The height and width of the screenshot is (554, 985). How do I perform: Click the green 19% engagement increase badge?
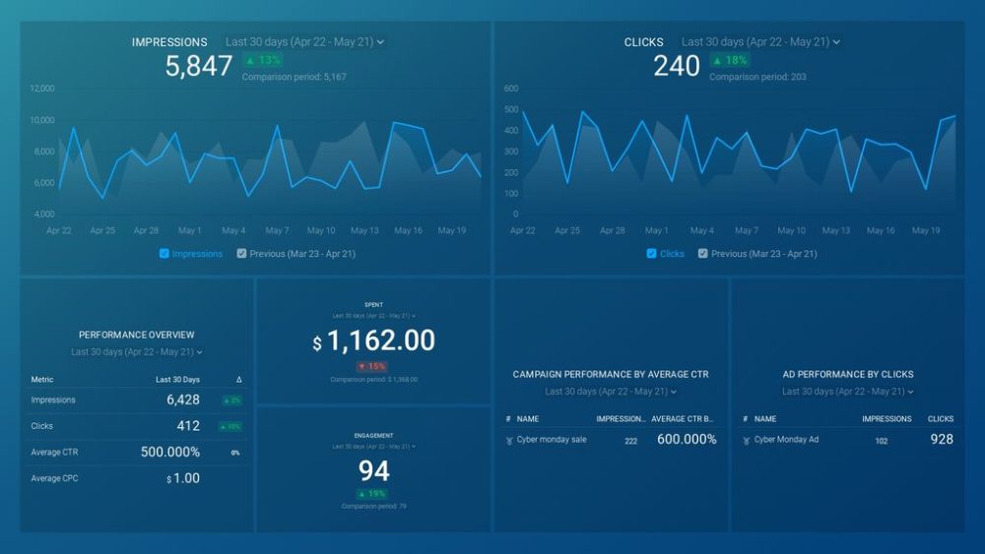pyautogui.click(x=372, y=494)
